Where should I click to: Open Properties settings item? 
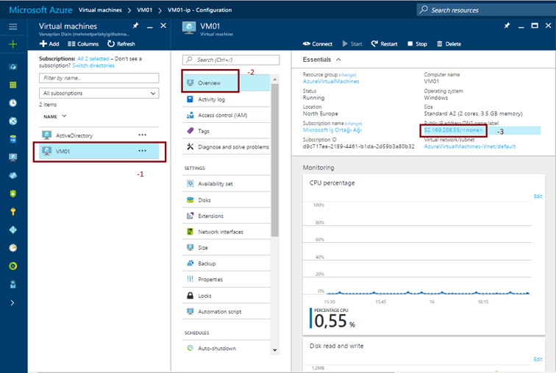pos(227,280)
